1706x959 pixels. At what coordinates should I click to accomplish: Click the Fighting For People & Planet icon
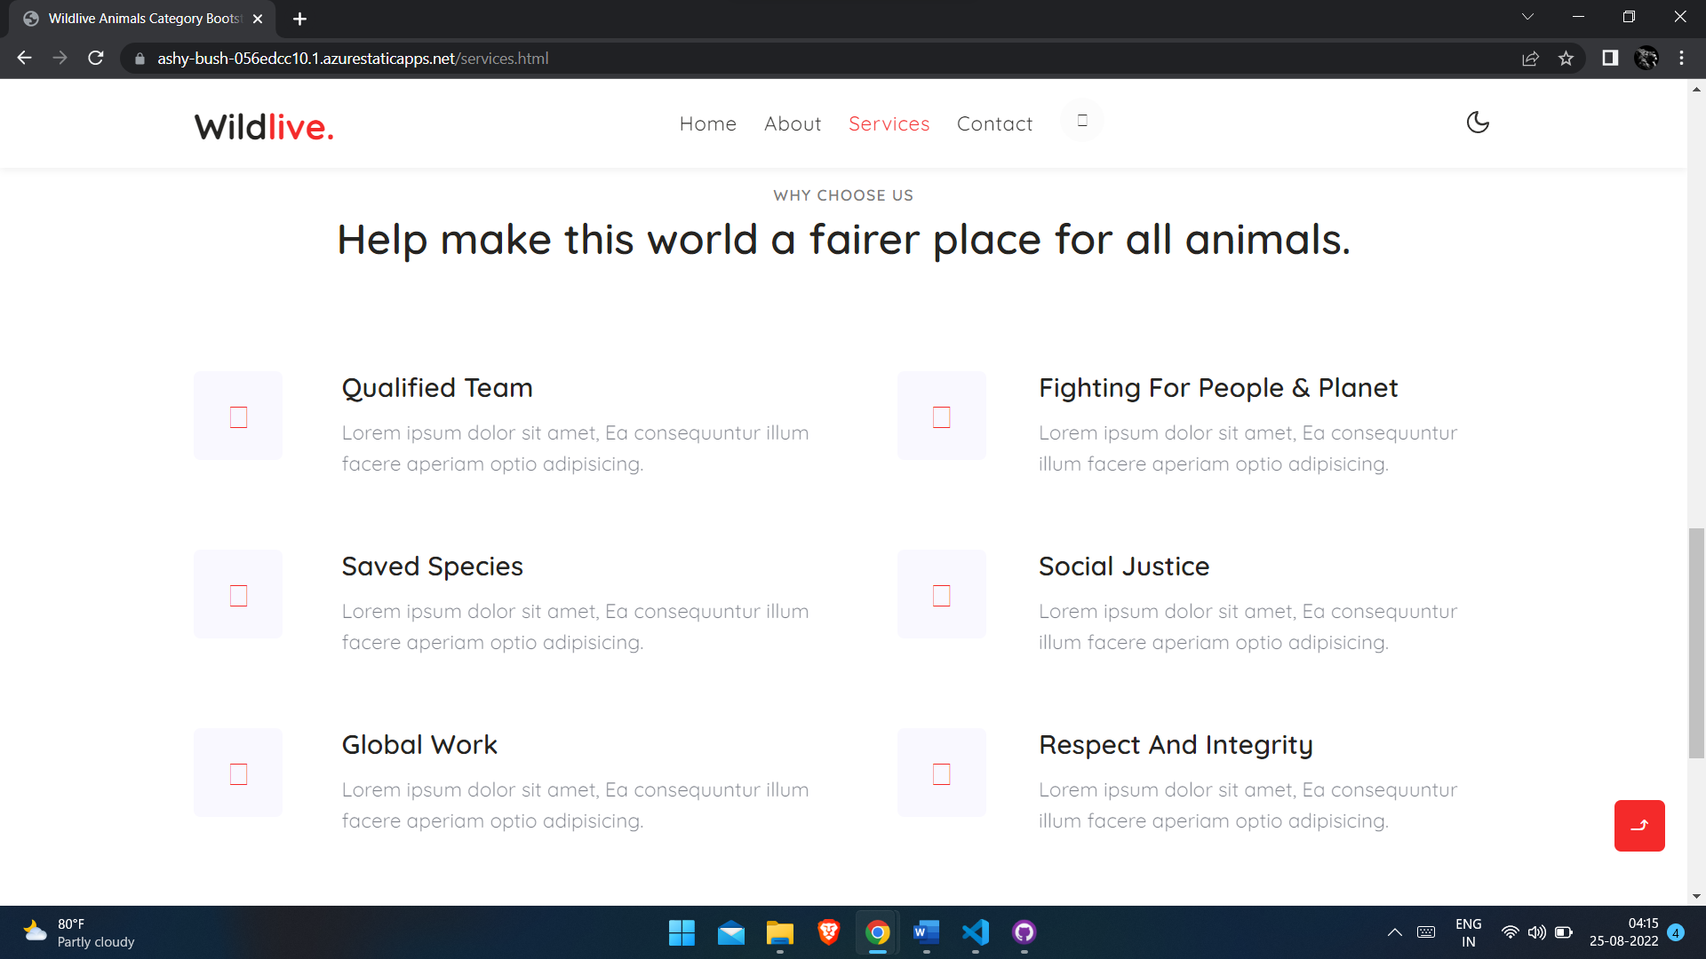pos(942,416)
